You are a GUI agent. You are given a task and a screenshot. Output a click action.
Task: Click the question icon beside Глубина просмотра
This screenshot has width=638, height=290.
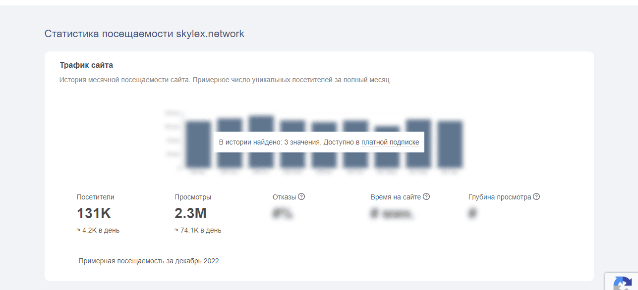pos(536,197)
